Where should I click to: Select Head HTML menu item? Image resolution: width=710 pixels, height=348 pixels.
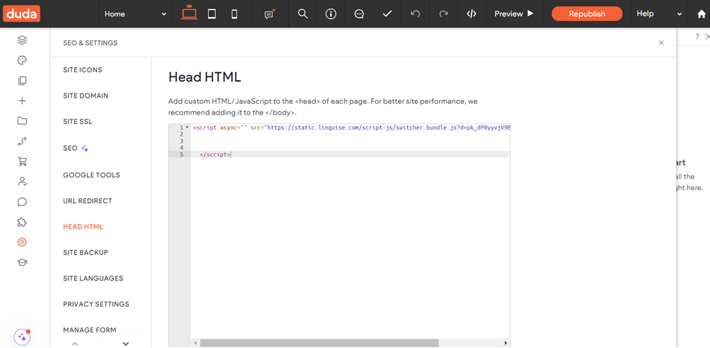coord(83,227)
